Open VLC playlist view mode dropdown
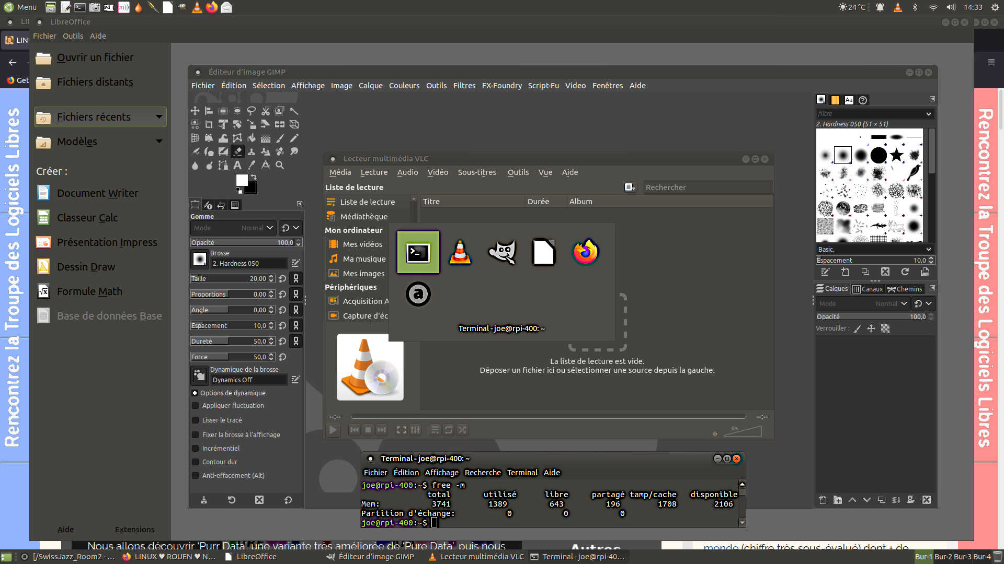 tap(630, 187)
